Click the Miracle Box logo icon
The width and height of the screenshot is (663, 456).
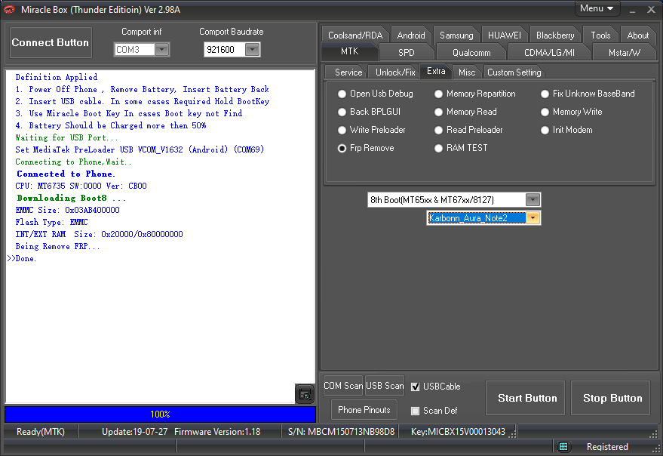[8, 9]
